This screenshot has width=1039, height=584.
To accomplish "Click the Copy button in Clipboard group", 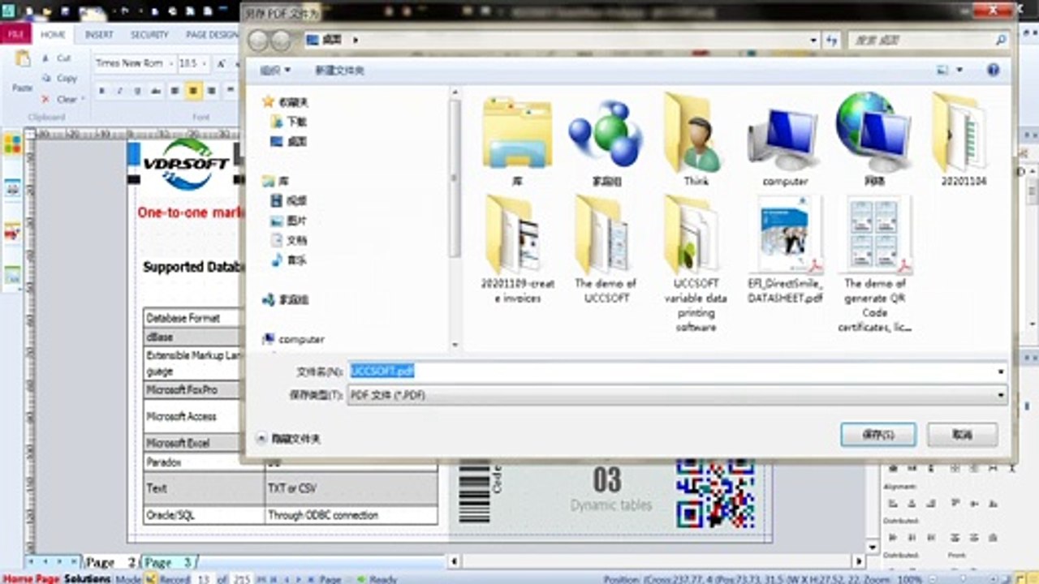I will coord(59,79).
